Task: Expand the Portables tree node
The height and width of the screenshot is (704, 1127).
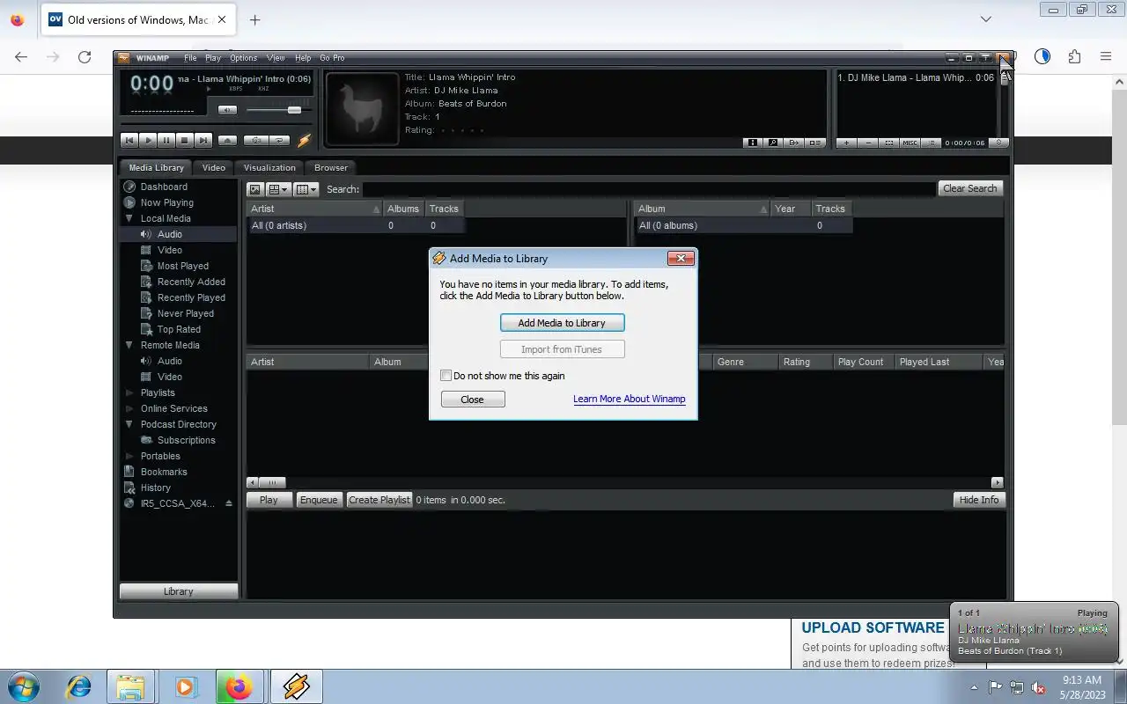Action: click(x=129, y=456)
